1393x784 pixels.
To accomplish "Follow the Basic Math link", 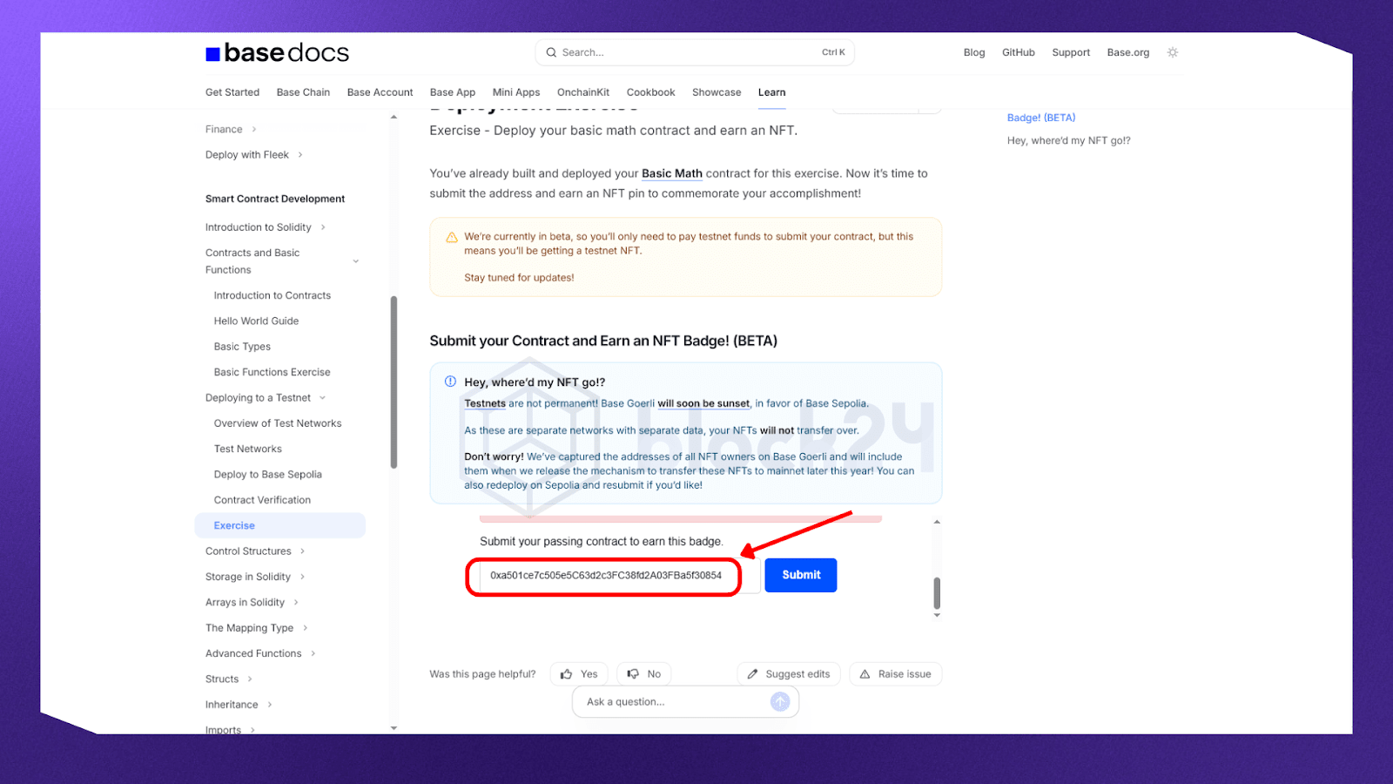I will click(x=671, y=173).
